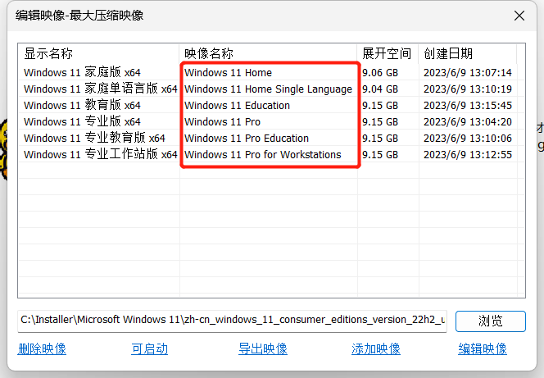The image size is (544, 378).
Task: Select the Windows 11 家庭单语言版 x64 row
Action: pos(100,89)
